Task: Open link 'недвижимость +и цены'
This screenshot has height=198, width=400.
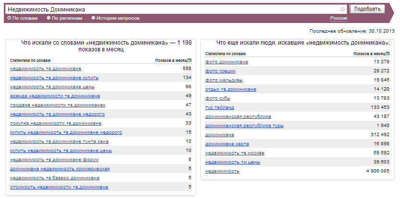Action: 233,162
